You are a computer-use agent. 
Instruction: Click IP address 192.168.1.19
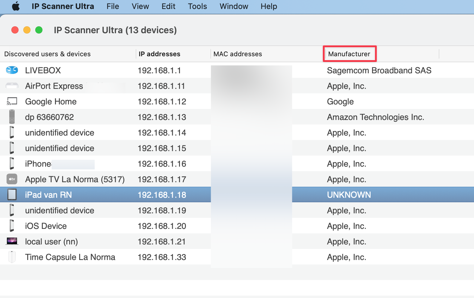coord(162,210)
